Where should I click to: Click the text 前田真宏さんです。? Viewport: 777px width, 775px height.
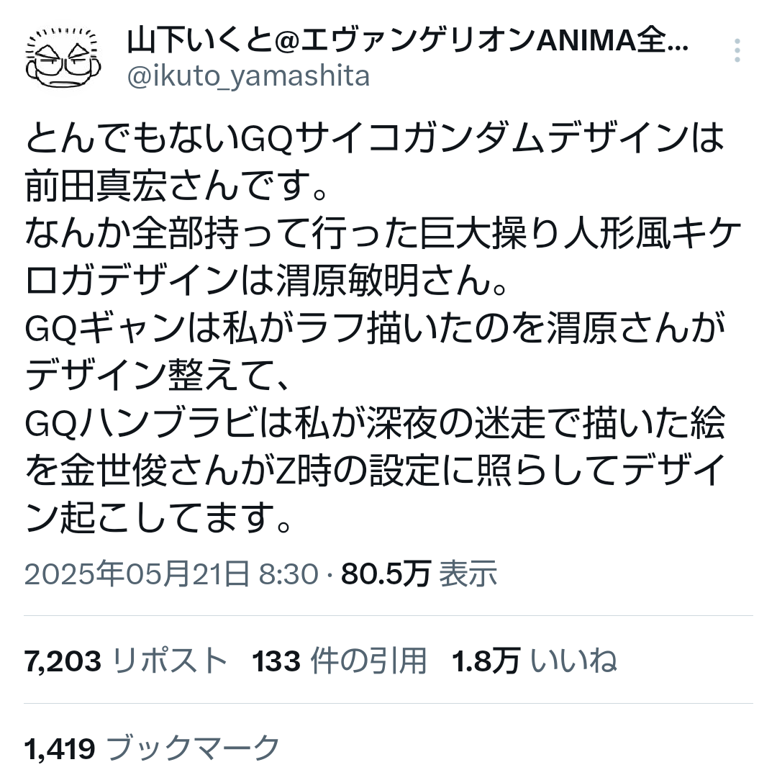pyautogui.click(x=176, y=186)
